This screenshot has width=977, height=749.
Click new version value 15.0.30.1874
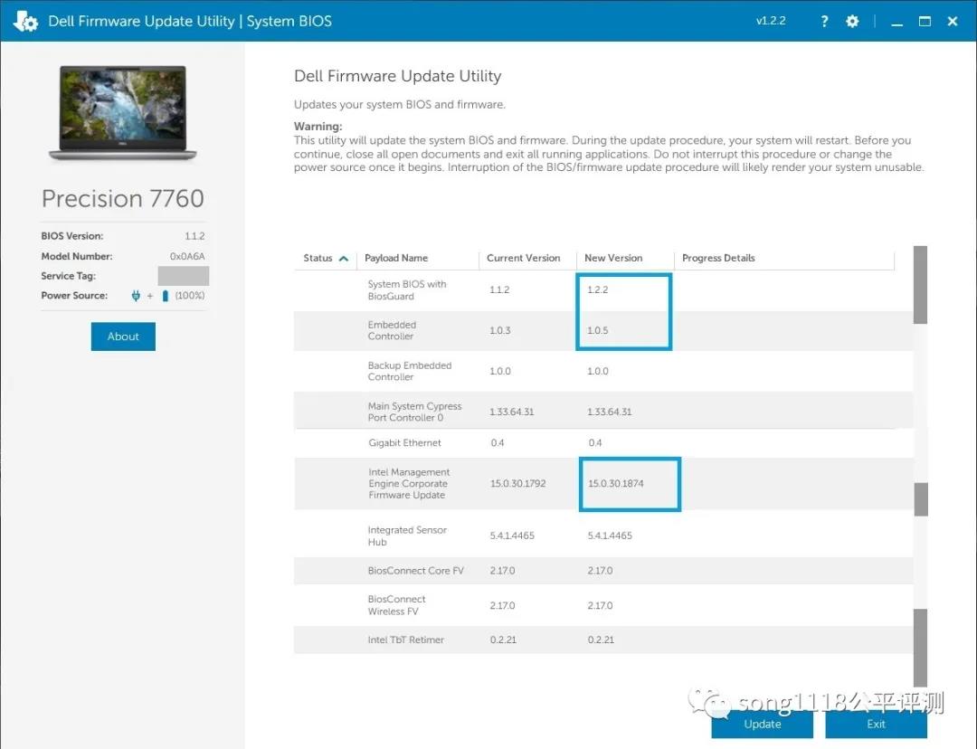(616, 484)
